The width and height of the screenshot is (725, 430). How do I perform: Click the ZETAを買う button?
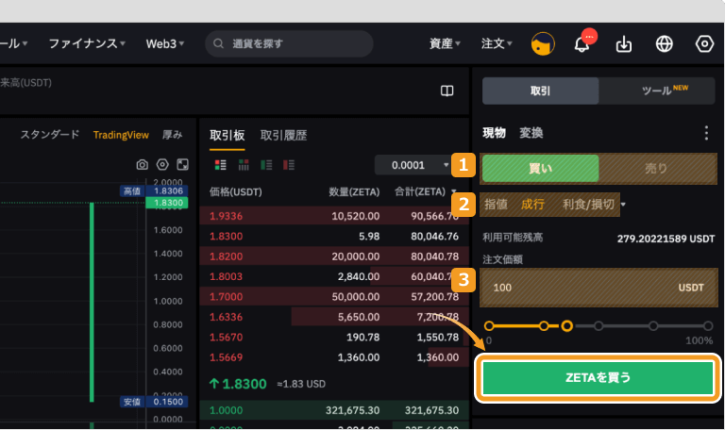point(598,377)
